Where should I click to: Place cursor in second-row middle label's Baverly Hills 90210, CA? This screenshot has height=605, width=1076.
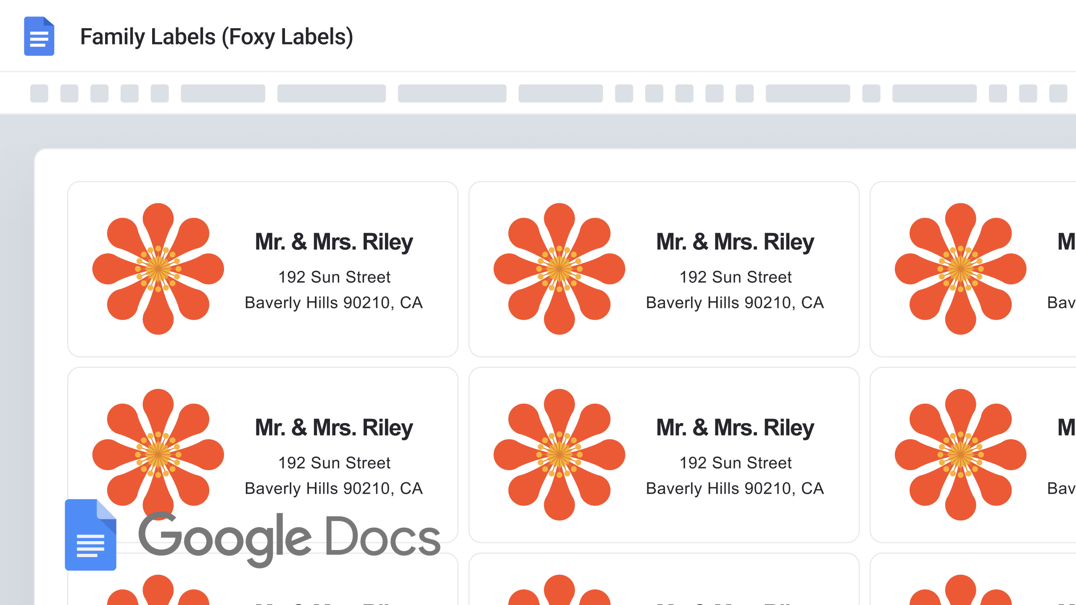(735, 489)
